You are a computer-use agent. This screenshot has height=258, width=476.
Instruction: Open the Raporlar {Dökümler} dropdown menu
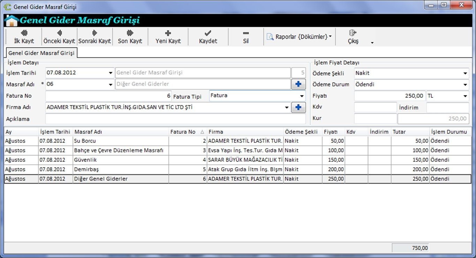coord(299,37)
